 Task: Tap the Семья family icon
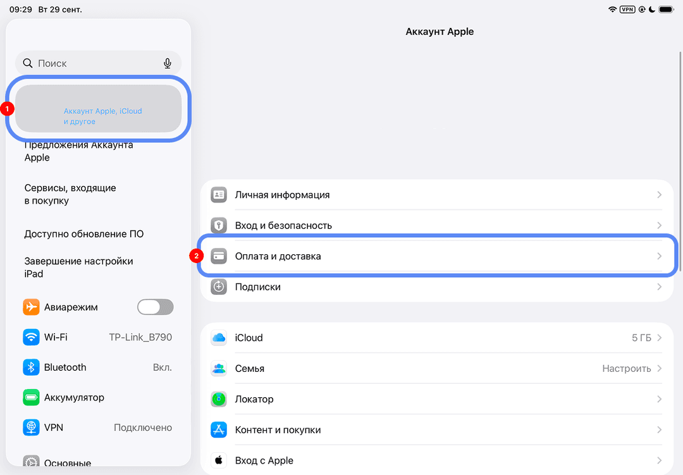219,368
